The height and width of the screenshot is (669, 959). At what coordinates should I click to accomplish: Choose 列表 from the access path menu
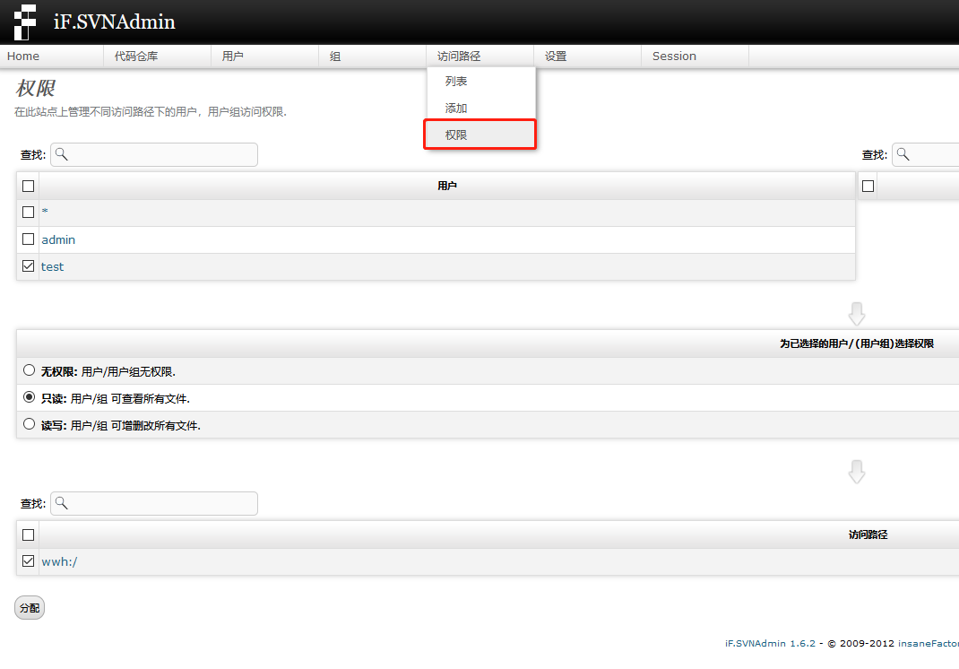point(456,82)
